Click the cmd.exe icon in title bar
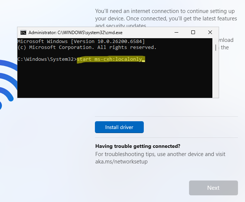Image resolution: width=245 pixels, height=202 pixels. coord(23,32)
